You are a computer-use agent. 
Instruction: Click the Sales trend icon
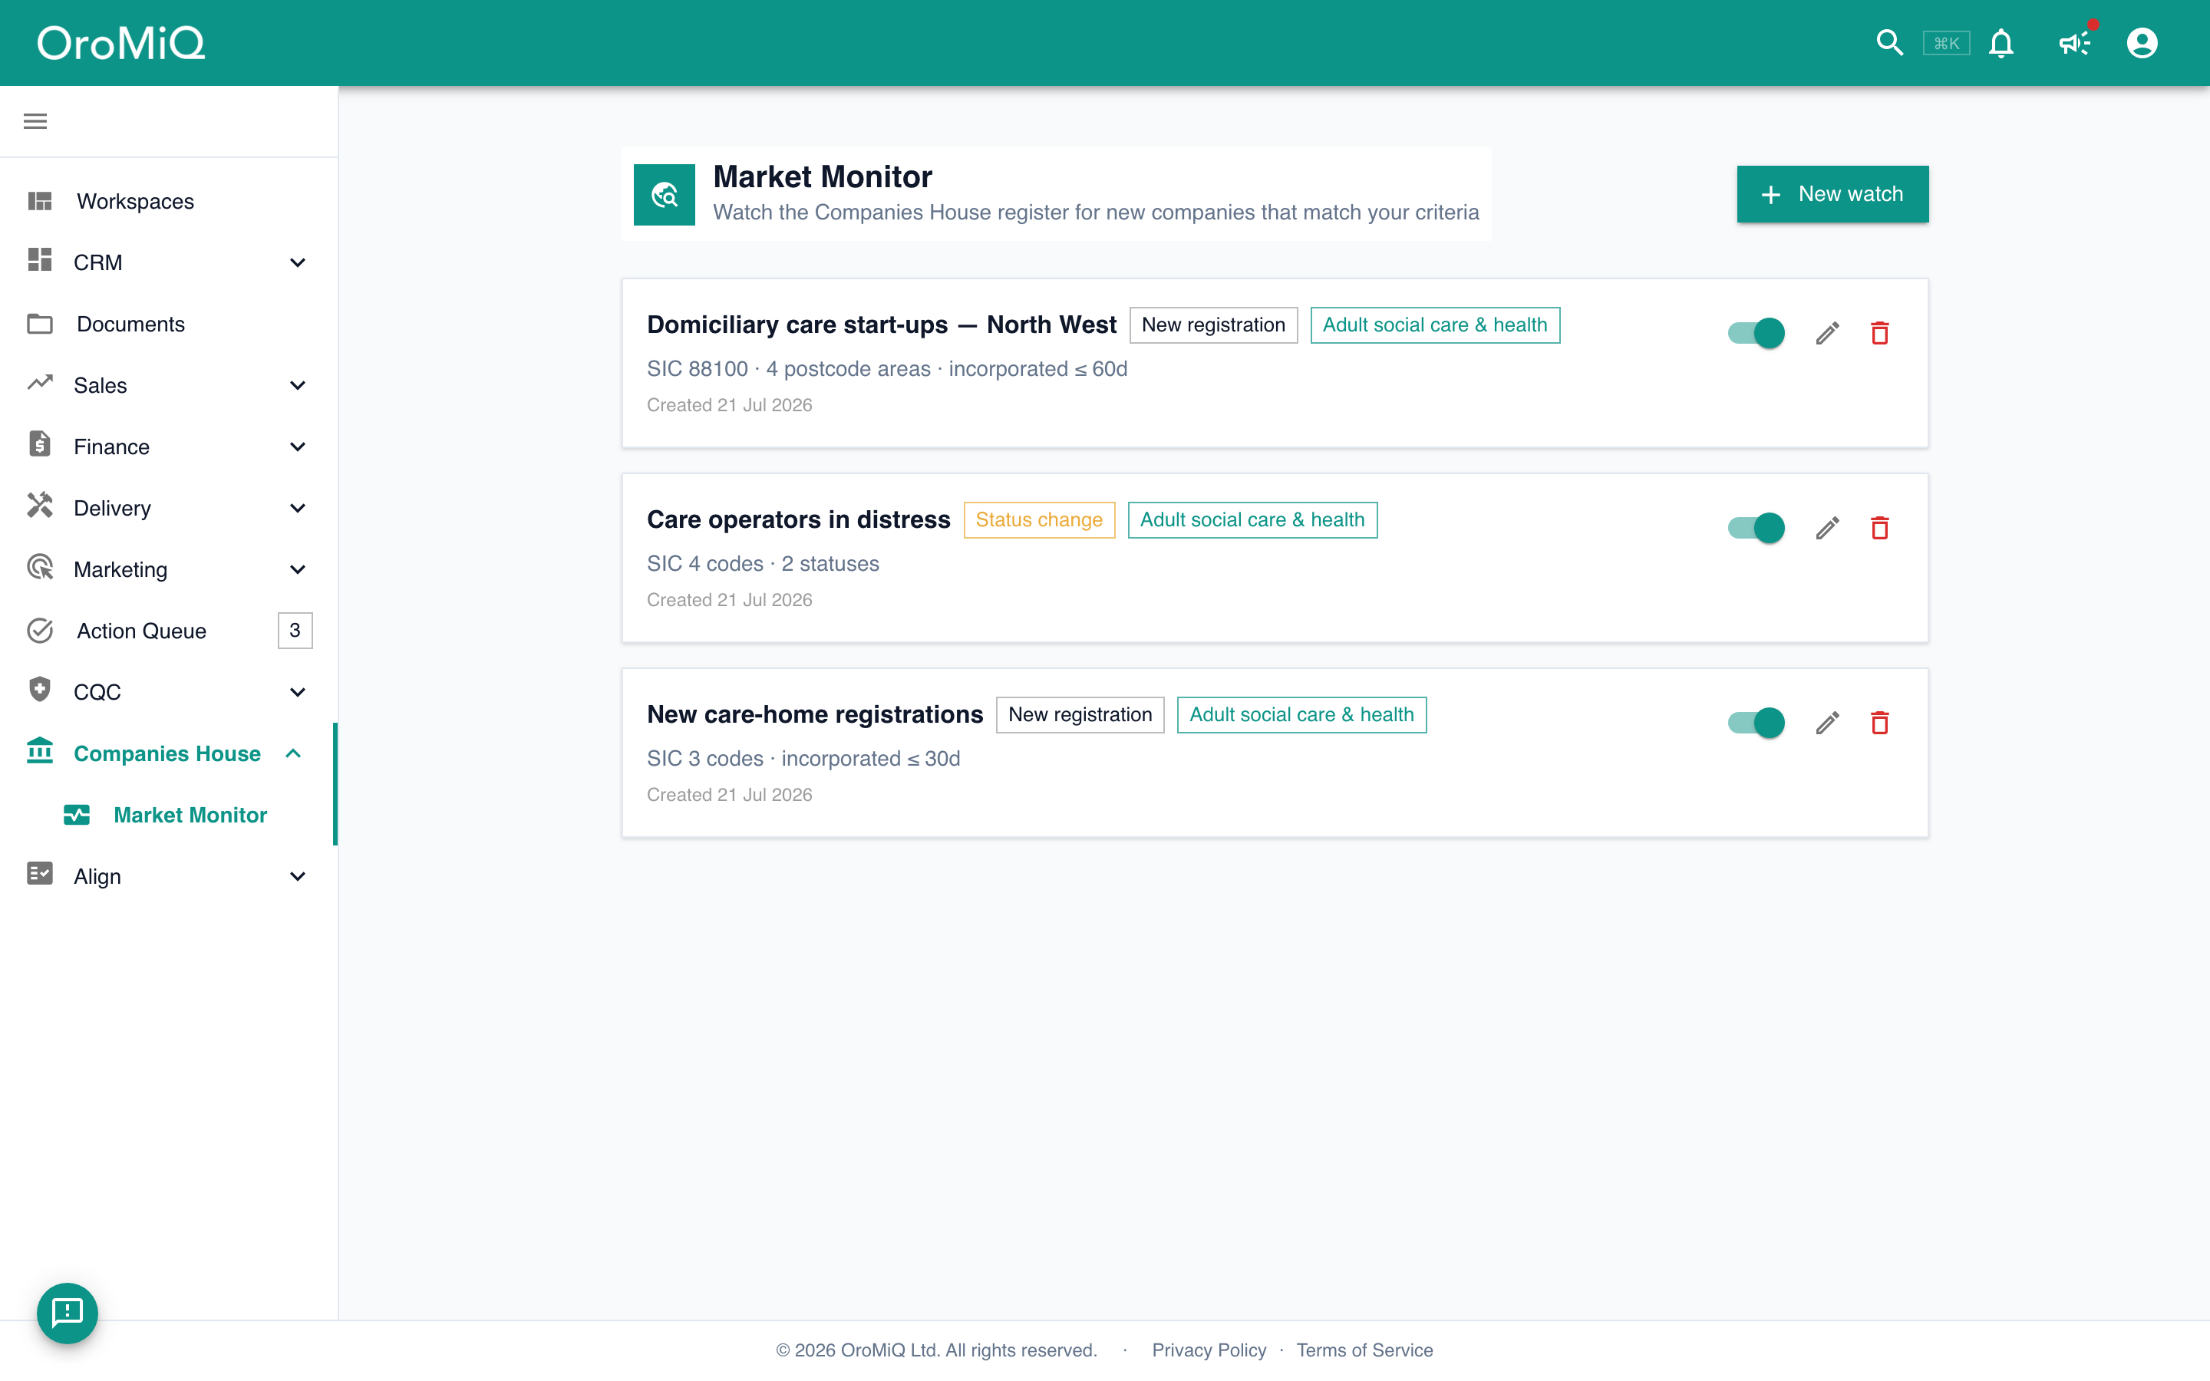click(x=40, y=383)
